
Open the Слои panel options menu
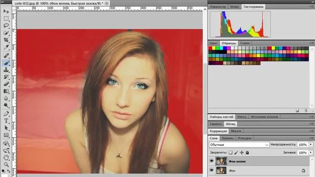[312, 138]
